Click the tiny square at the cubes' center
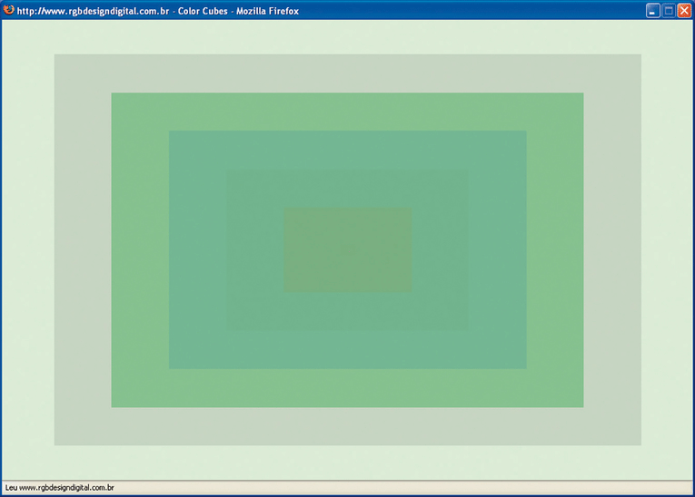The image size is (695, 497). click(x=347, y=250)
